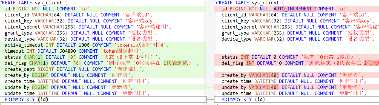The height and width of the screenshot is (105, 379).
Task: Click client_id in the left diff pane
Action: pyautogui.click(x=17, y=15)
